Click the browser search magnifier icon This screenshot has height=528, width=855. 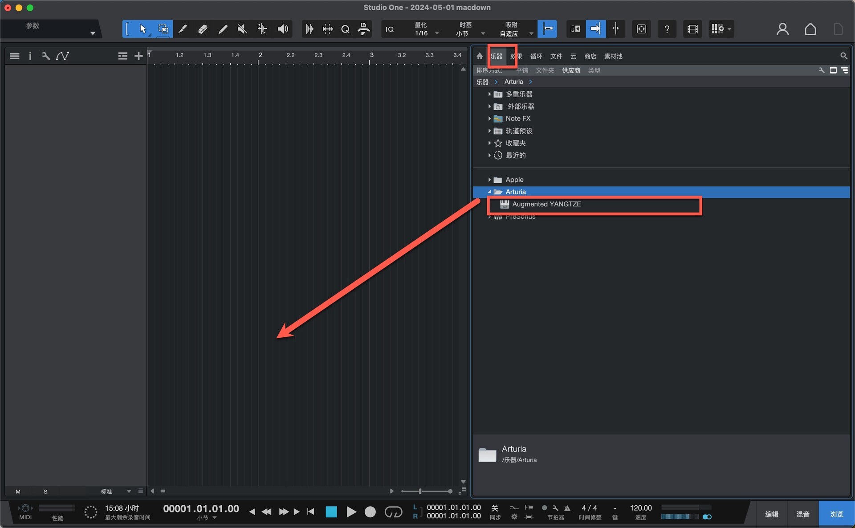coord(843,56)
